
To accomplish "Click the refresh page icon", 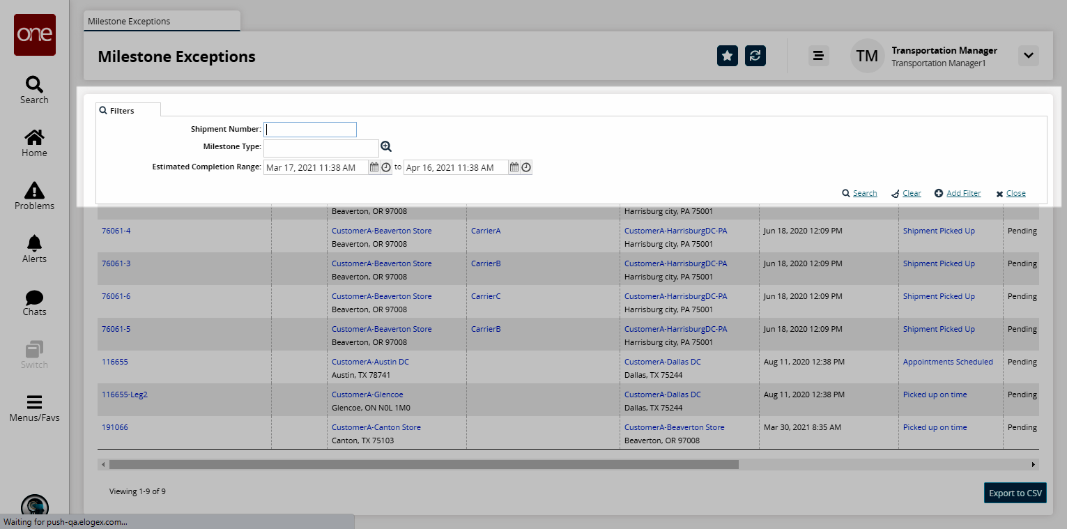I will click(755, 56).
